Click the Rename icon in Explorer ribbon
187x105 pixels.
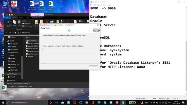pos(52,22)
